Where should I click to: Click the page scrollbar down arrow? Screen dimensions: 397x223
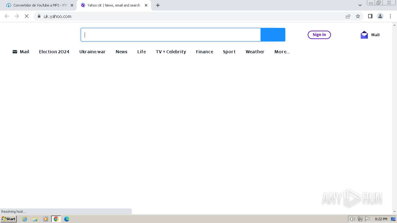(x=395, y=212)
